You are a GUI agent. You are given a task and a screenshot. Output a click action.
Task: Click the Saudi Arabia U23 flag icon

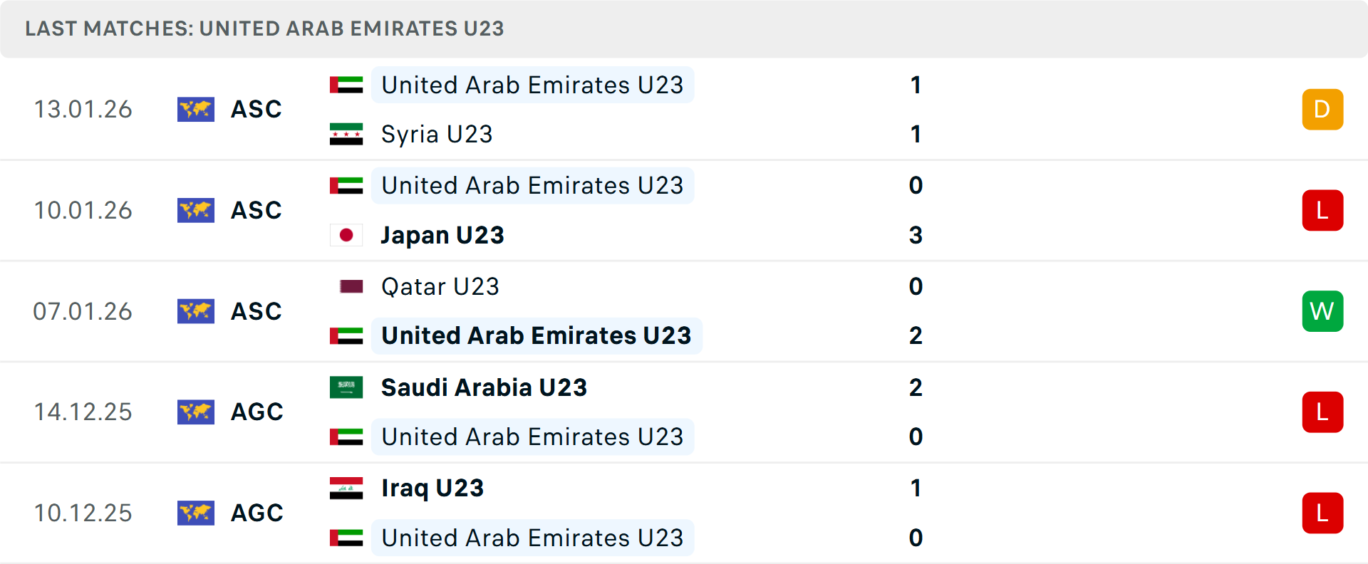point(346,387)
